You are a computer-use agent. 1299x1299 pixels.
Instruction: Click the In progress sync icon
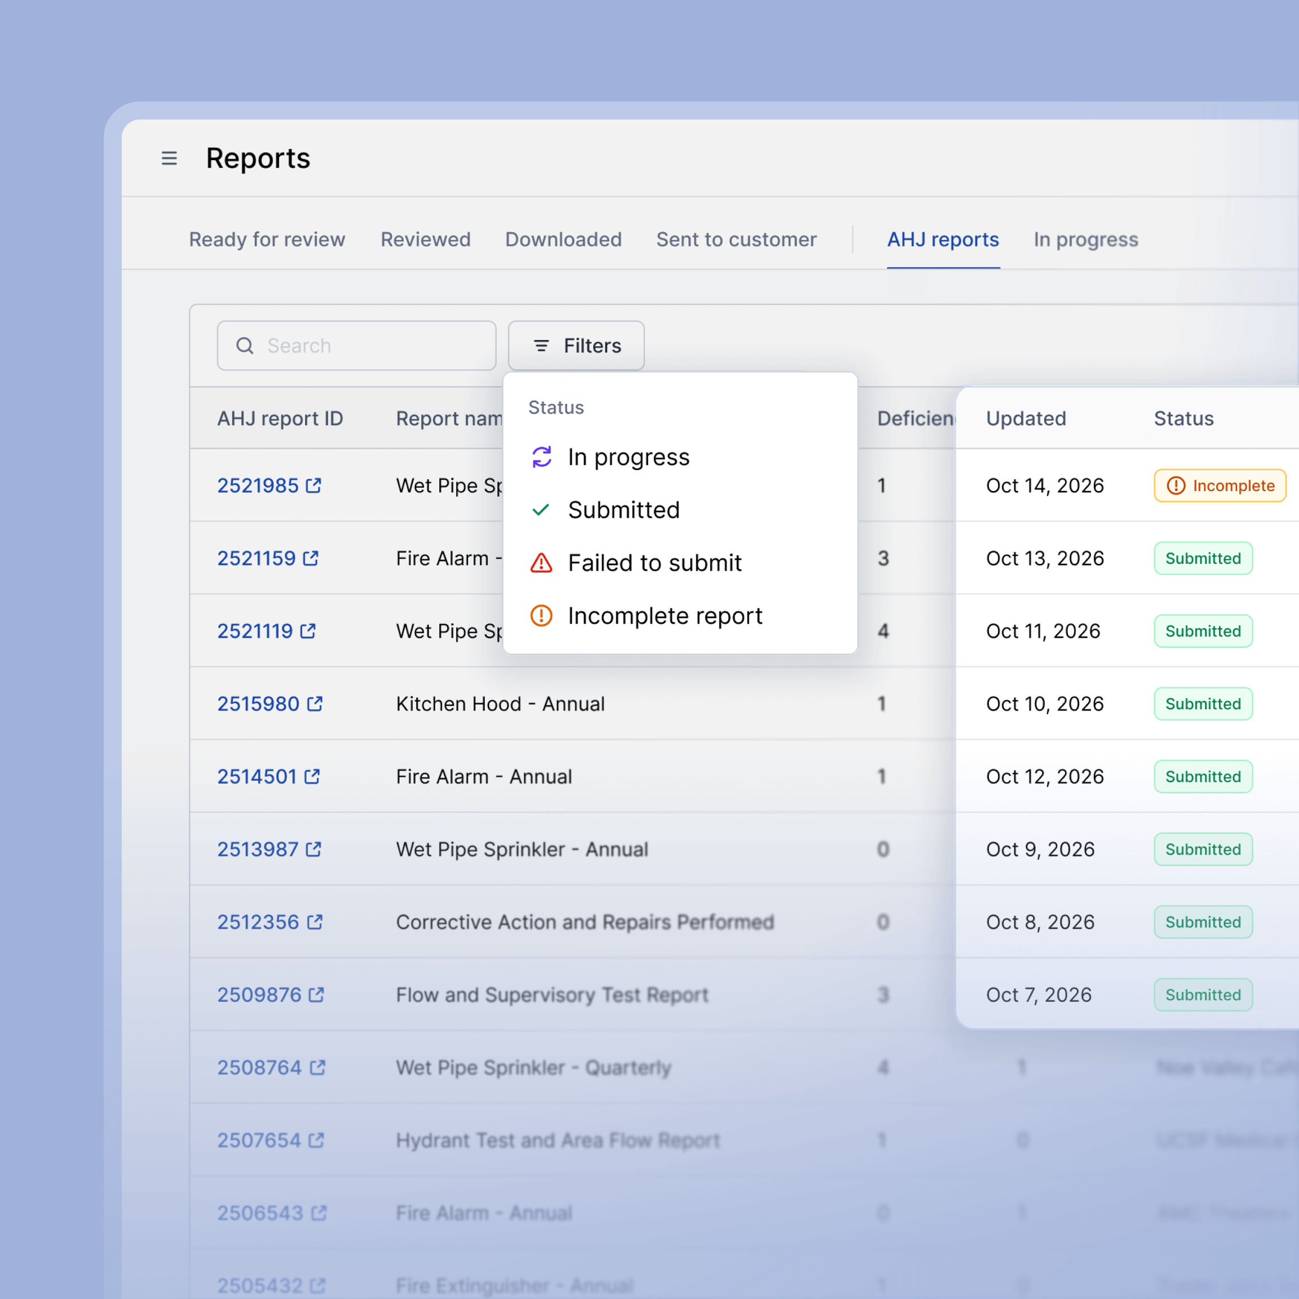[541, 457]
